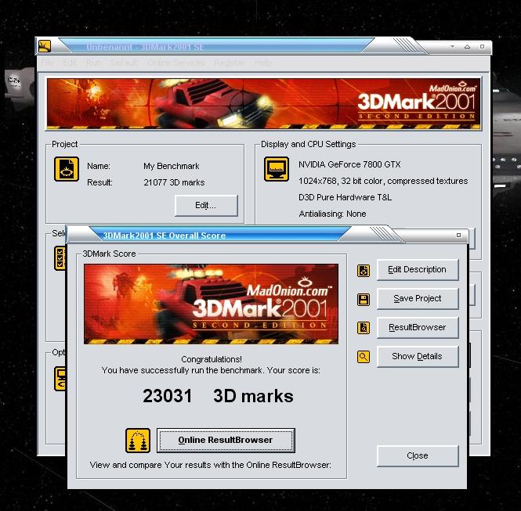This screenshot has height=511, width=521.
Task: Open the Register menu
Action: pos(230,63)
